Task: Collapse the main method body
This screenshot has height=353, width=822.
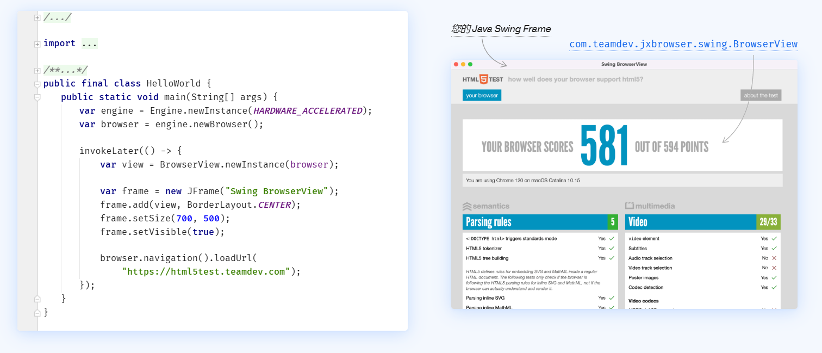Action: point(37,97)
